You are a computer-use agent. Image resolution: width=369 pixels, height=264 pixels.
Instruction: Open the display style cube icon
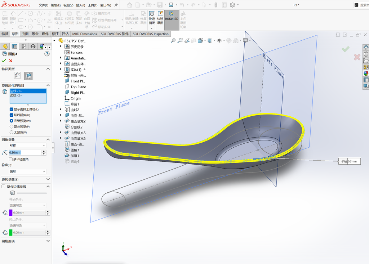click(210, 41)
